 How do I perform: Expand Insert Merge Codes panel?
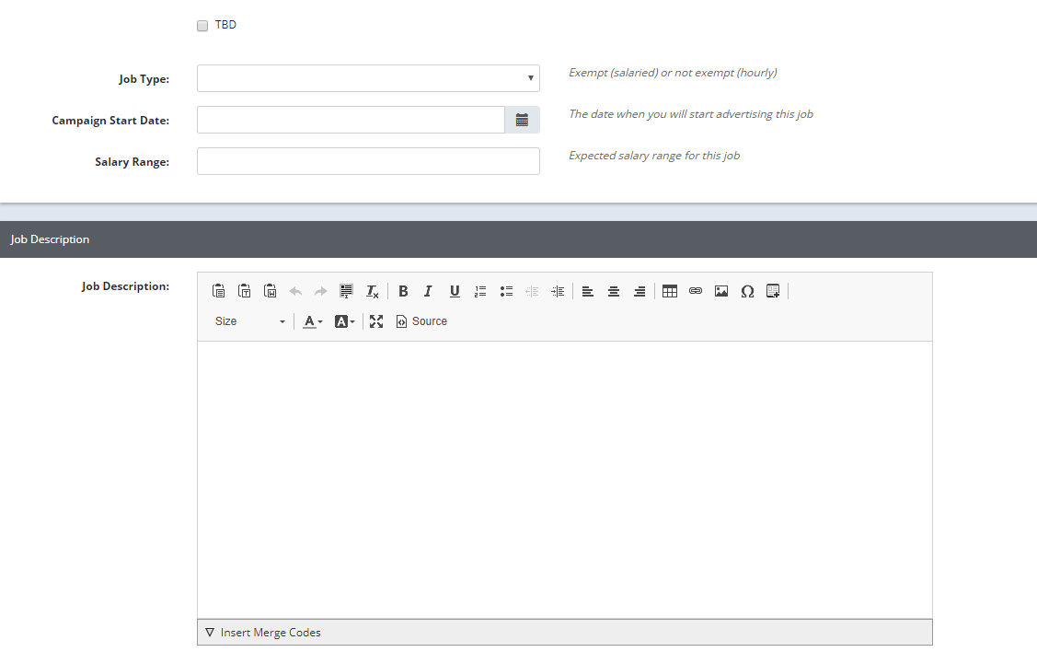565,632
